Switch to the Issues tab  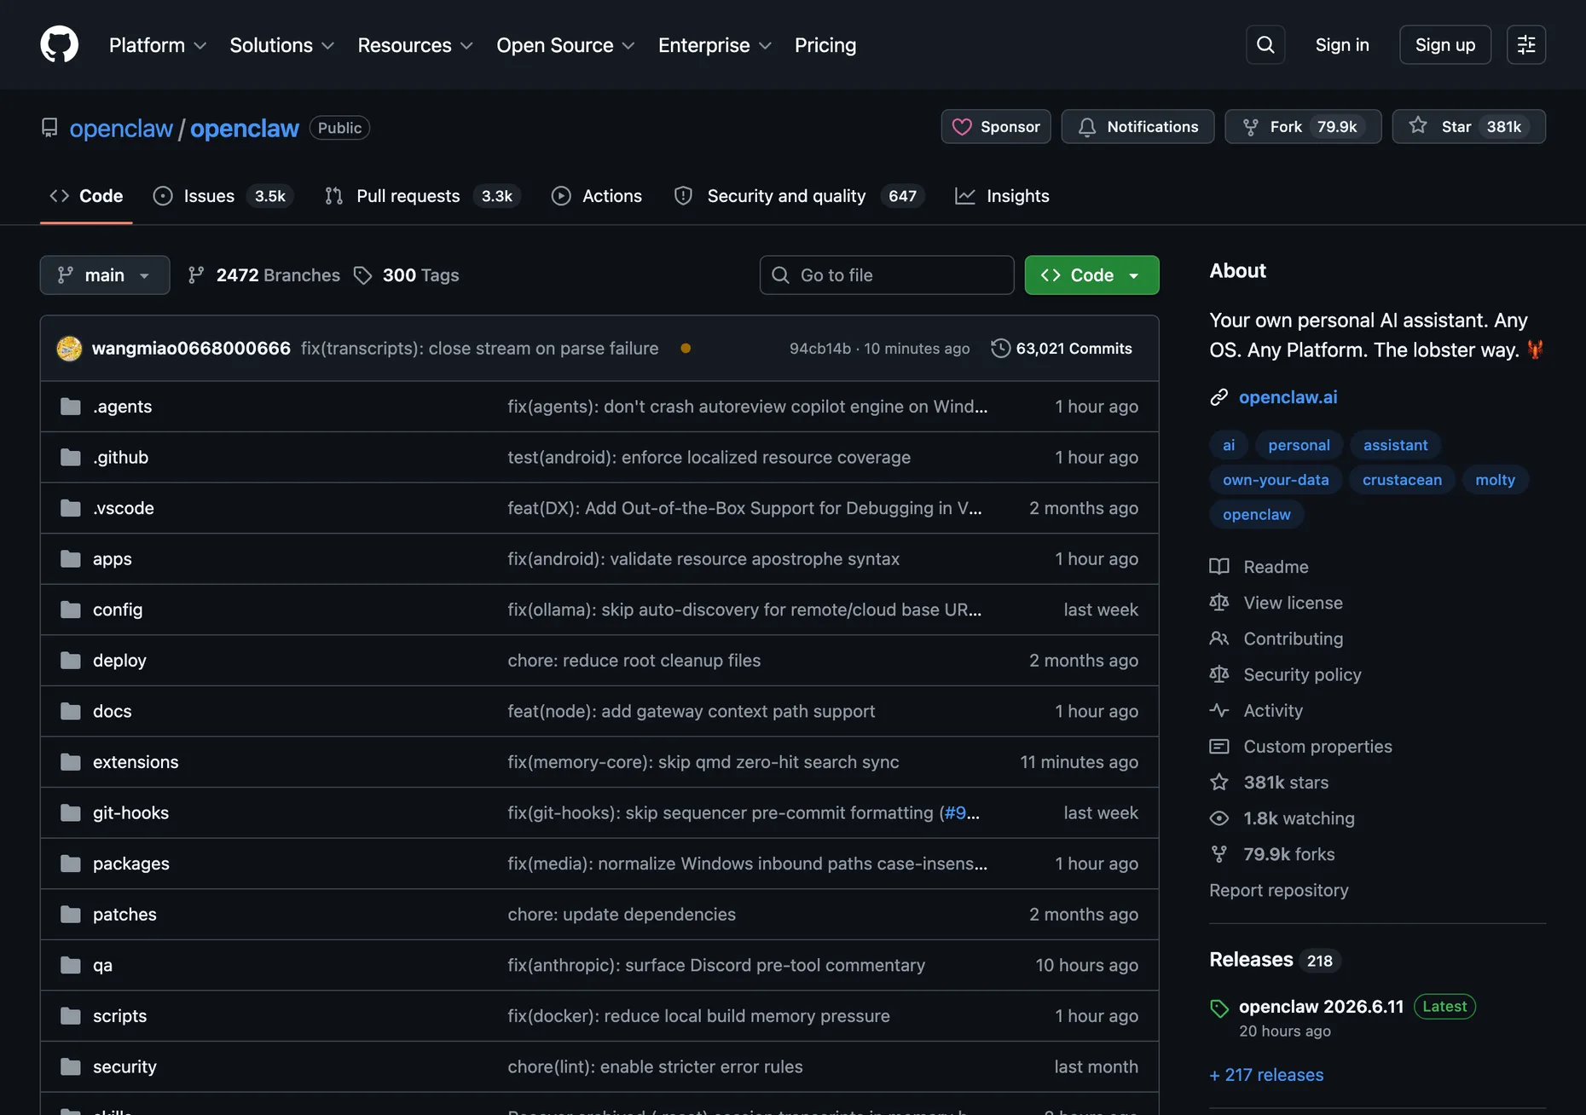point(223,196)
